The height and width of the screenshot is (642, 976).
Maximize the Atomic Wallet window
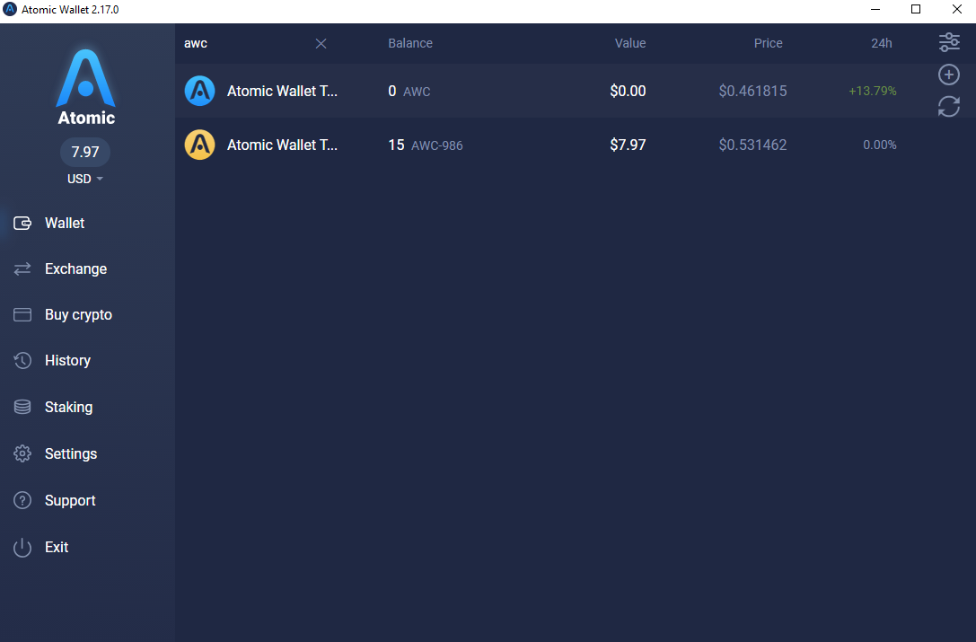(916, 9)
